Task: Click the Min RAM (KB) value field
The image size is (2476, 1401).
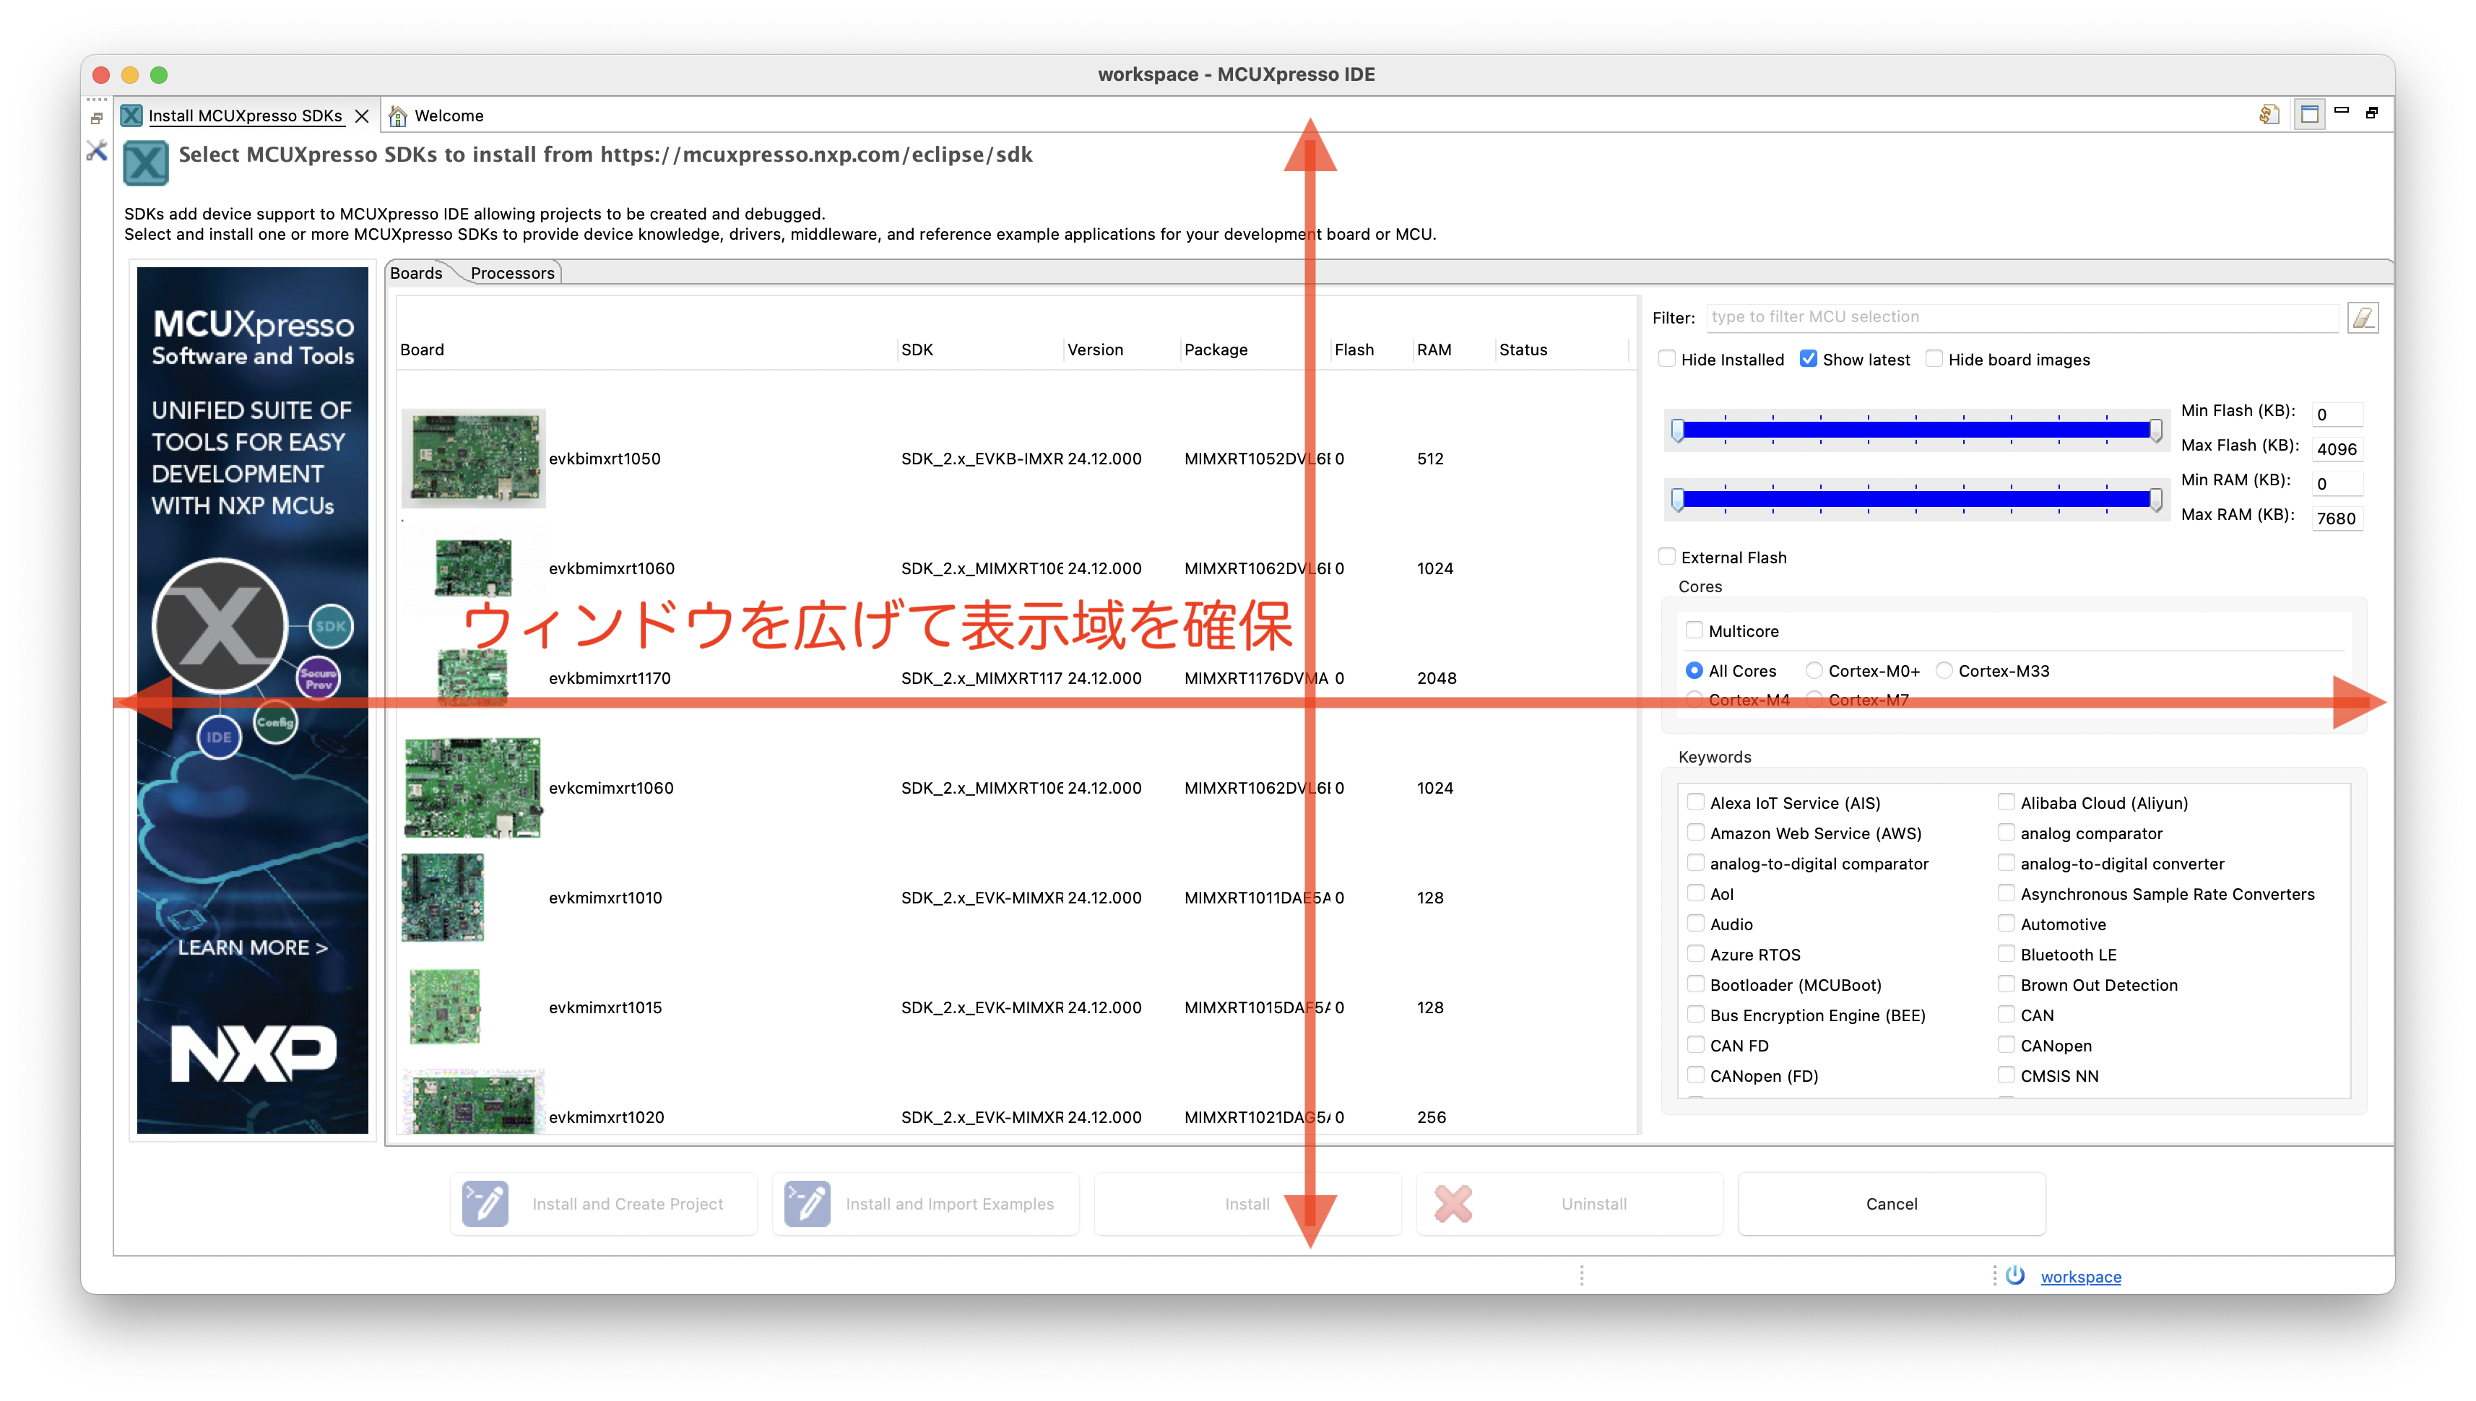Action: pyautogui.click(x=2337, y=484)
